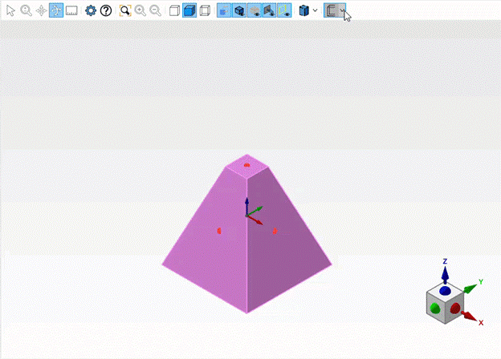Click the red X axis arrow on view cube
This screenshot has width=501, height=359.
pyautogui.click(x=468, y=317)
